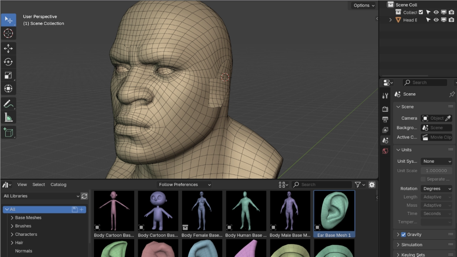This screenshot has height=257, width=457.
Task: Select the Hair catalog
Action: (19, 243)
